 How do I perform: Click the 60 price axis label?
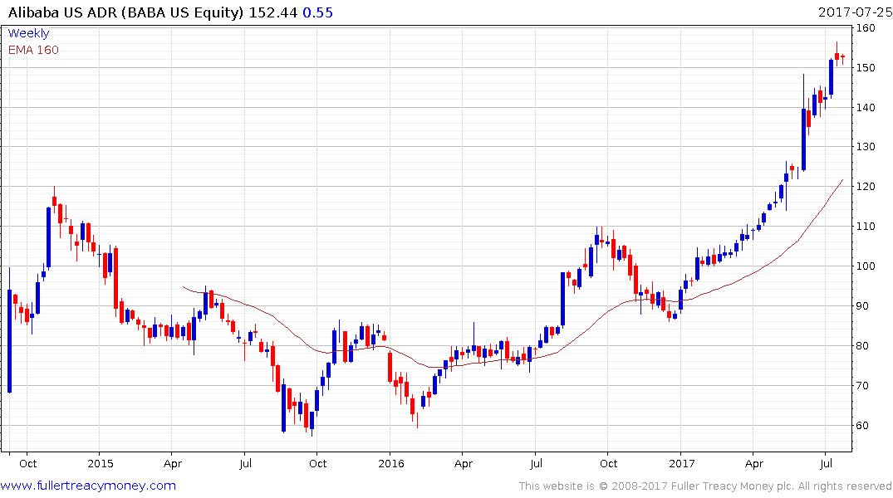click(x=862, y=426)
